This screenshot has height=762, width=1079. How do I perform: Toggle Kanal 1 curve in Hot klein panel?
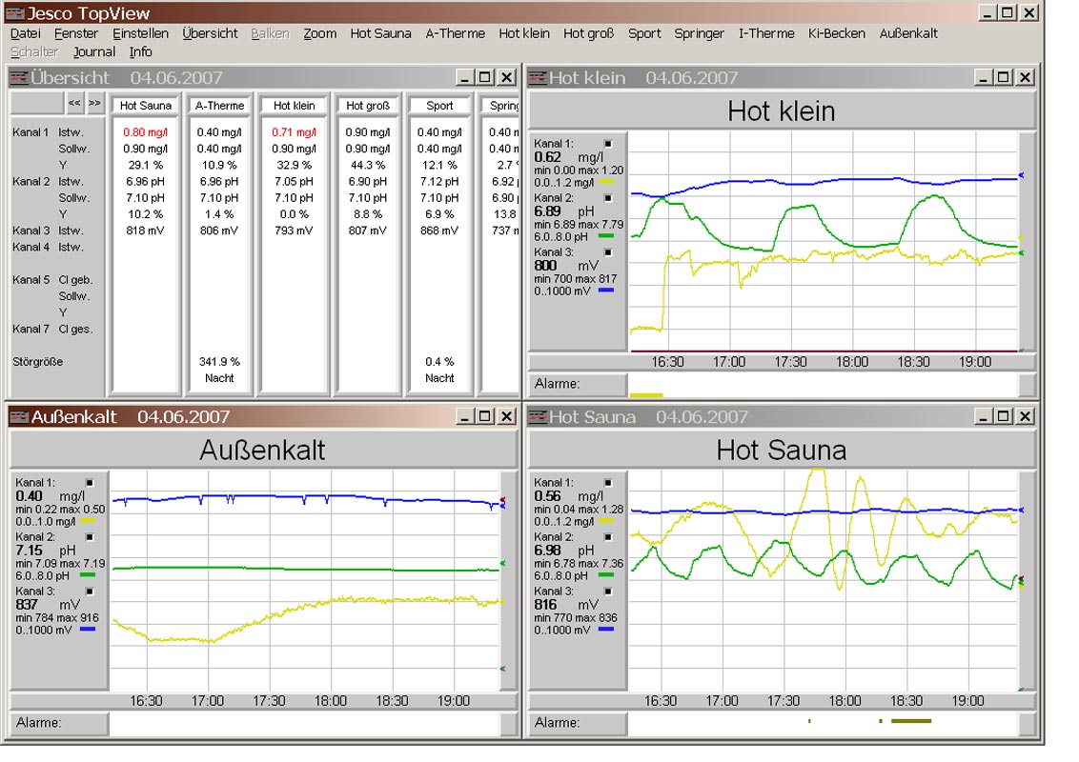tap(608, 145)
